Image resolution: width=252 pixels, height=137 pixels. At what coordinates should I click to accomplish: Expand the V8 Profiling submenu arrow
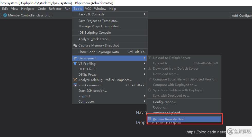(x=145, y=63)
